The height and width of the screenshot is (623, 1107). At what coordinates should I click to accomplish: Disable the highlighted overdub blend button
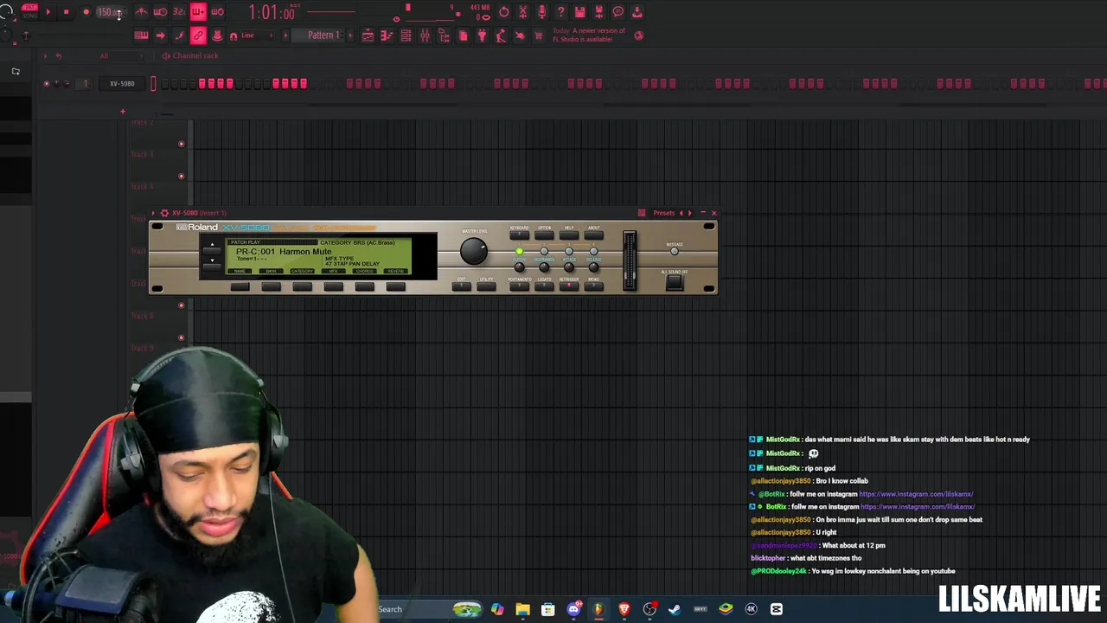tap(198, 12)
